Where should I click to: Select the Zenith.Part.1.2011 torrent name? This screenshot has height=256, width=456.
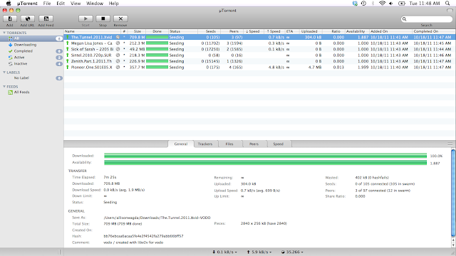pyautogui.click(x=91, y=61)
